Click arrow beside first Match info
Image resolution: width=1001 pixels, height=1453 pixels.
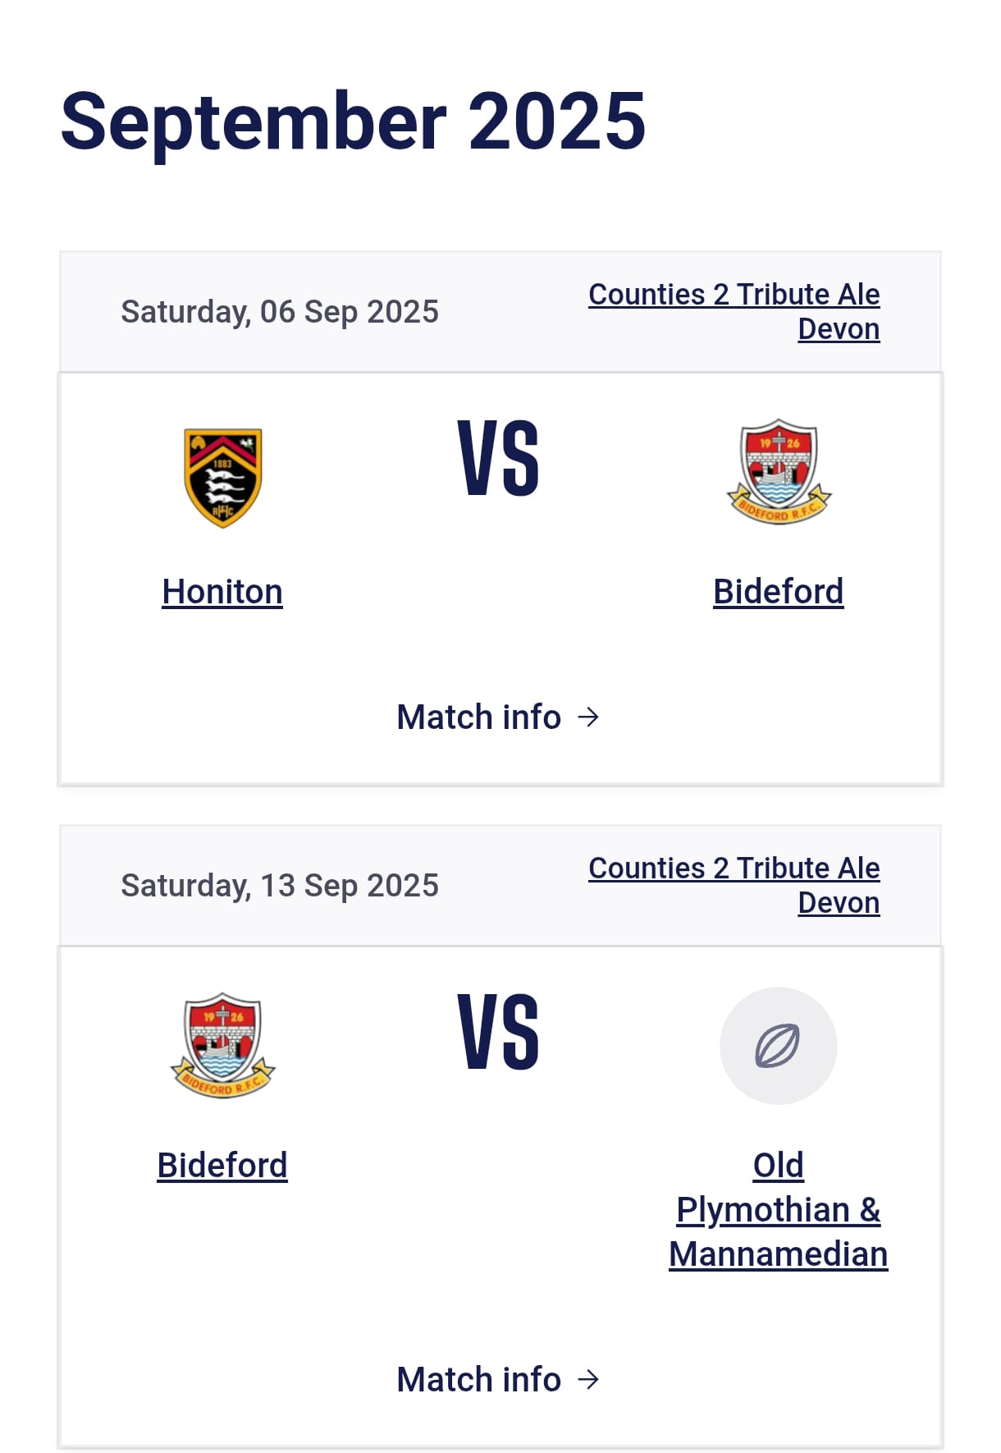coord(588,717)
